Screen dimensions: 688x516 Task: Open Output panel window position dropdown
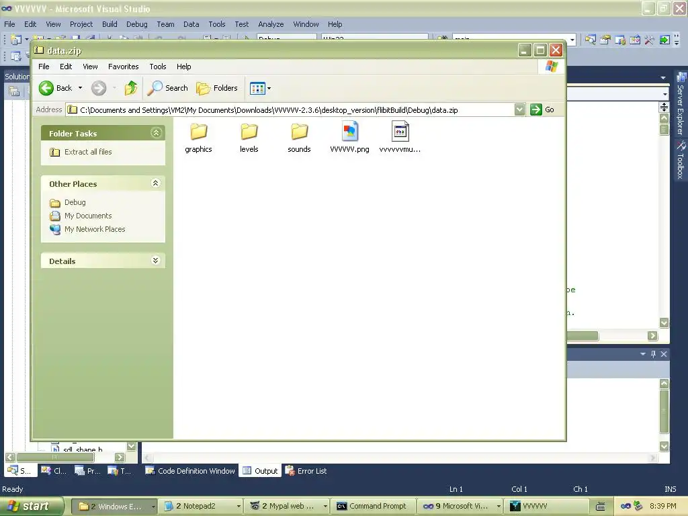click(x=643, y=353)
